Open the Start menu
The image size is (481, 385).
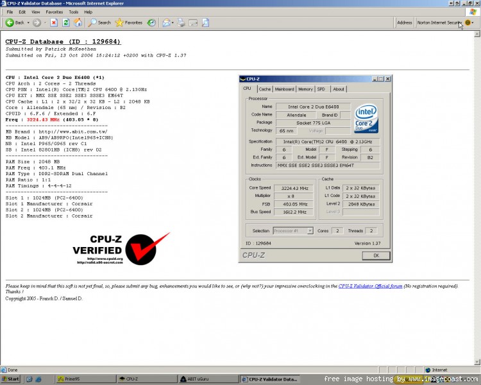point(10,379)
